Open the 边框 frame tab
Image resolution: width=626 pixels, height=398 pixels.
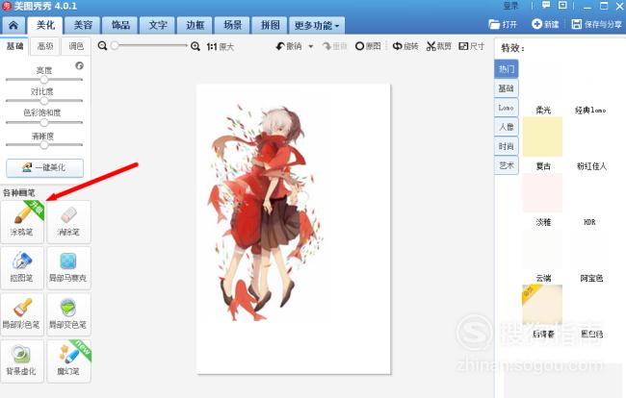(x=196, y=26)
